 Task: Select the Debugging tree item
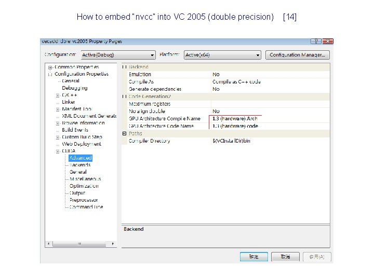[75, 88]
